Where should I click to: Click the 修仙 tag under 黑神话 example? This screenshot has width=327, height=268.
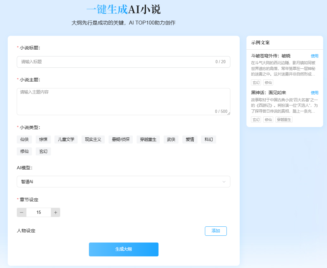(268, 120)
